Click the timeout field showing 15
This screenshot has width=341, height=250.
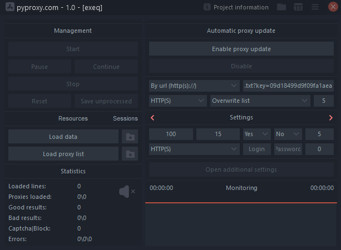(x=218, y=134)
